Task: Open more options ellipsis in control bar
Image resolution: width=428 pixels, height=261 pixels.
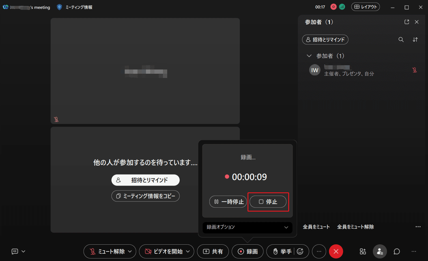Action: coord(319,251)
